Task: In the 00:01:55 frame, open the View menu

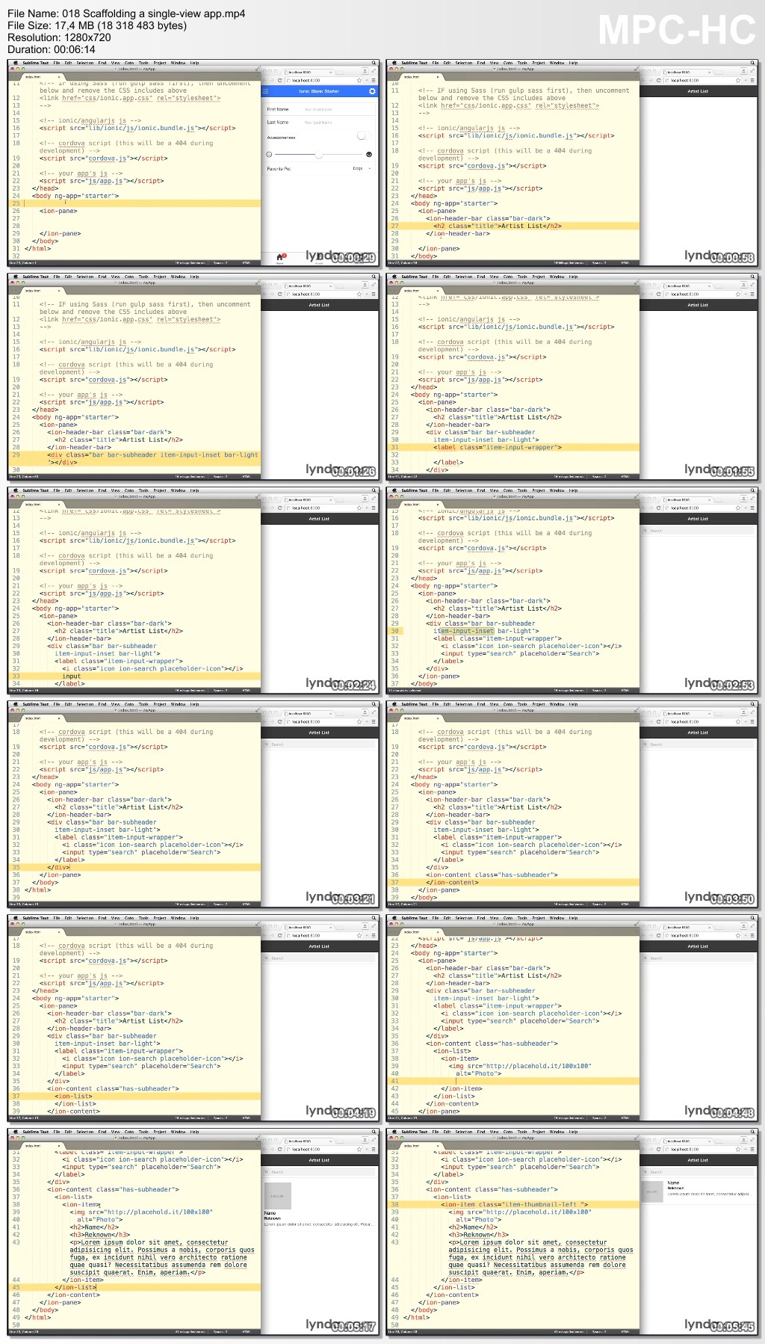Action: (495, 277)
